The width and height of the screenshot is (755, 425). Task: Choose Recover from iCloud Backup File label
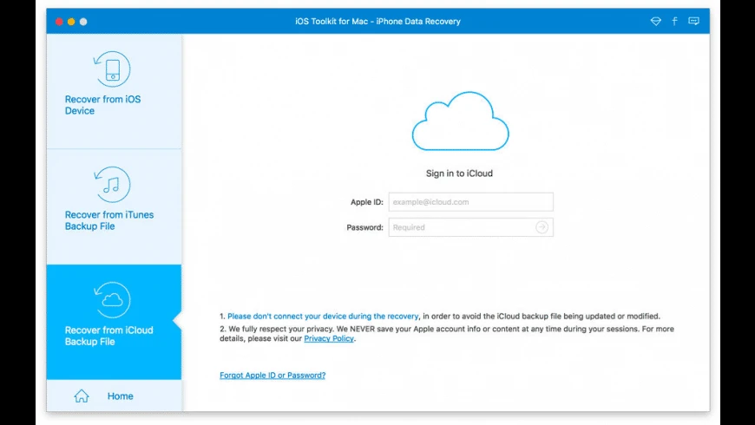(109, 336)
